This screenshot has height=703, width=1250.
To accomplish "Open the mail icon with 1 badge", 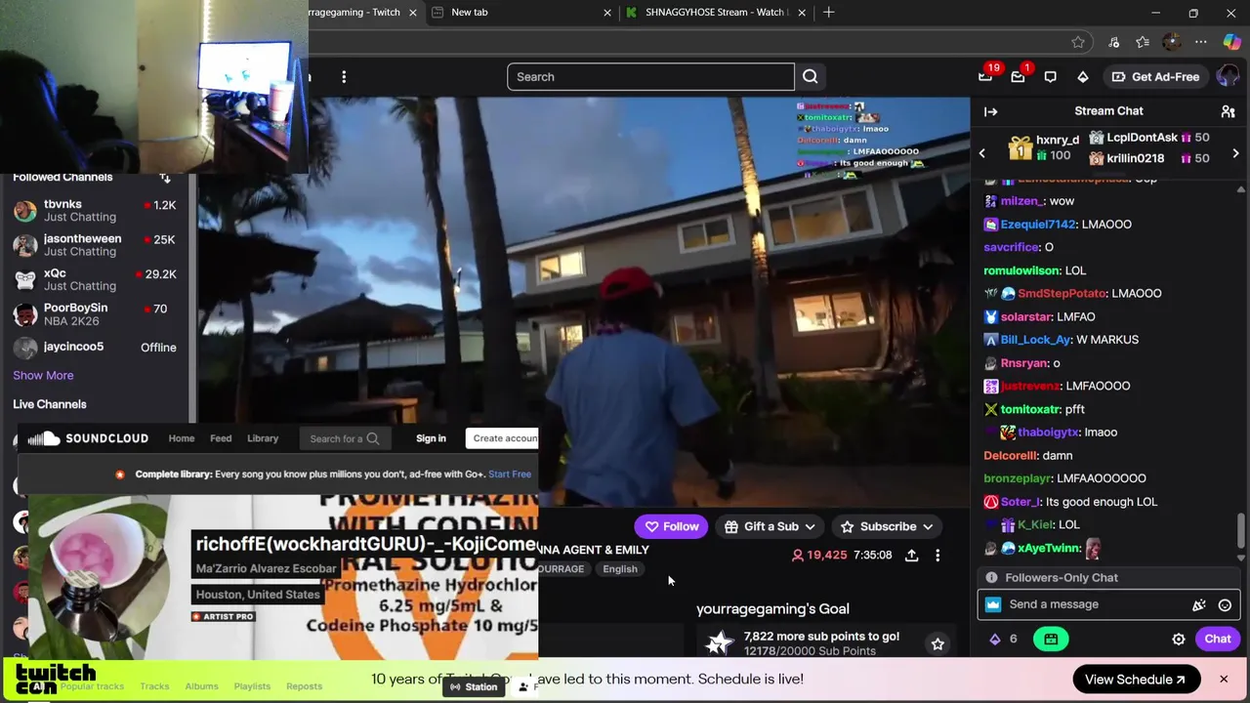I will (1018, 77).
